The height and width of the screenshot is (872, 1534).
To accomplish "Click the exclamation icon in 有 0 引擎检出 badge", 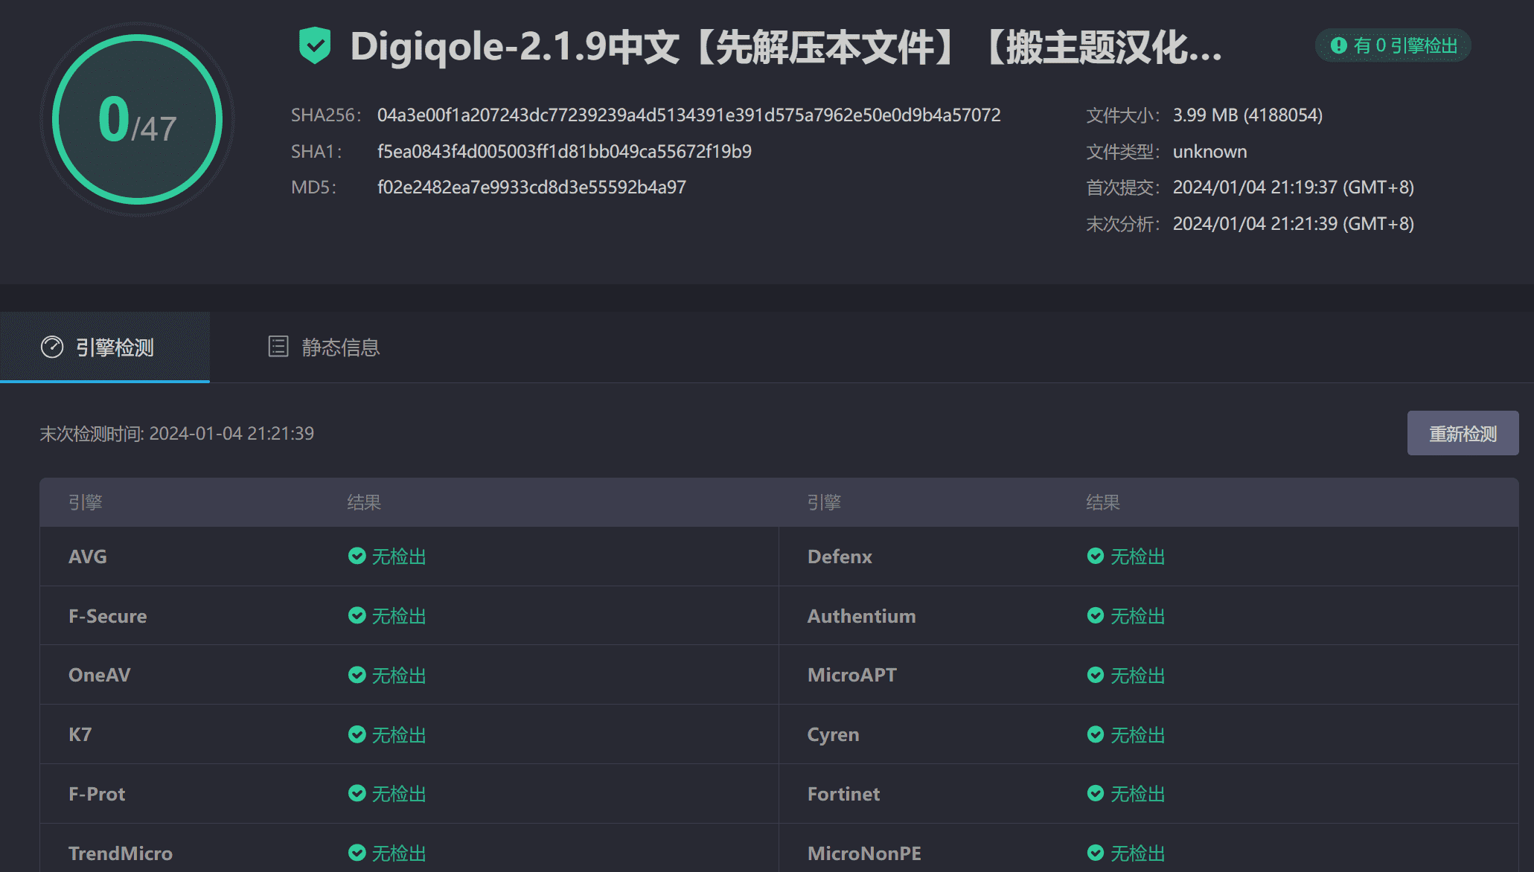I will pos(1338,45).
